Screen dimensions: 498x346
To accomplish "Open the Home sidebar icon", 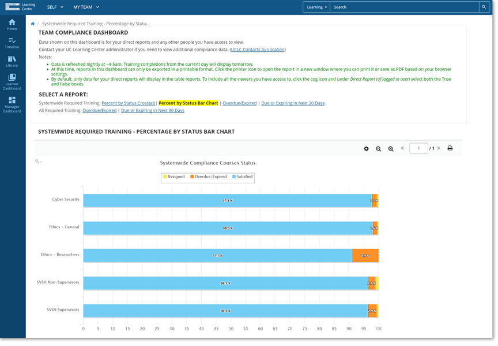I will tap(12, 24).
